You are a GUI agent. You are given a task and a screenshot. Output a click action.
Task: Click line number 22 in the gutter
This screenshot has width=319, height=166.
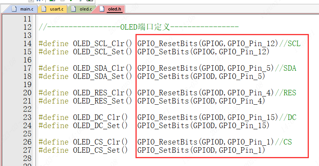coord(27,109)
